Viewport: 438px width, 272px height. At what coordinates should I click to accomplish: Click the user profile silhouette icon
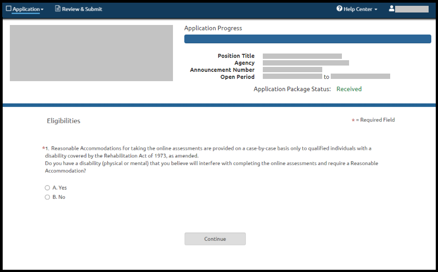coord(392,9)
